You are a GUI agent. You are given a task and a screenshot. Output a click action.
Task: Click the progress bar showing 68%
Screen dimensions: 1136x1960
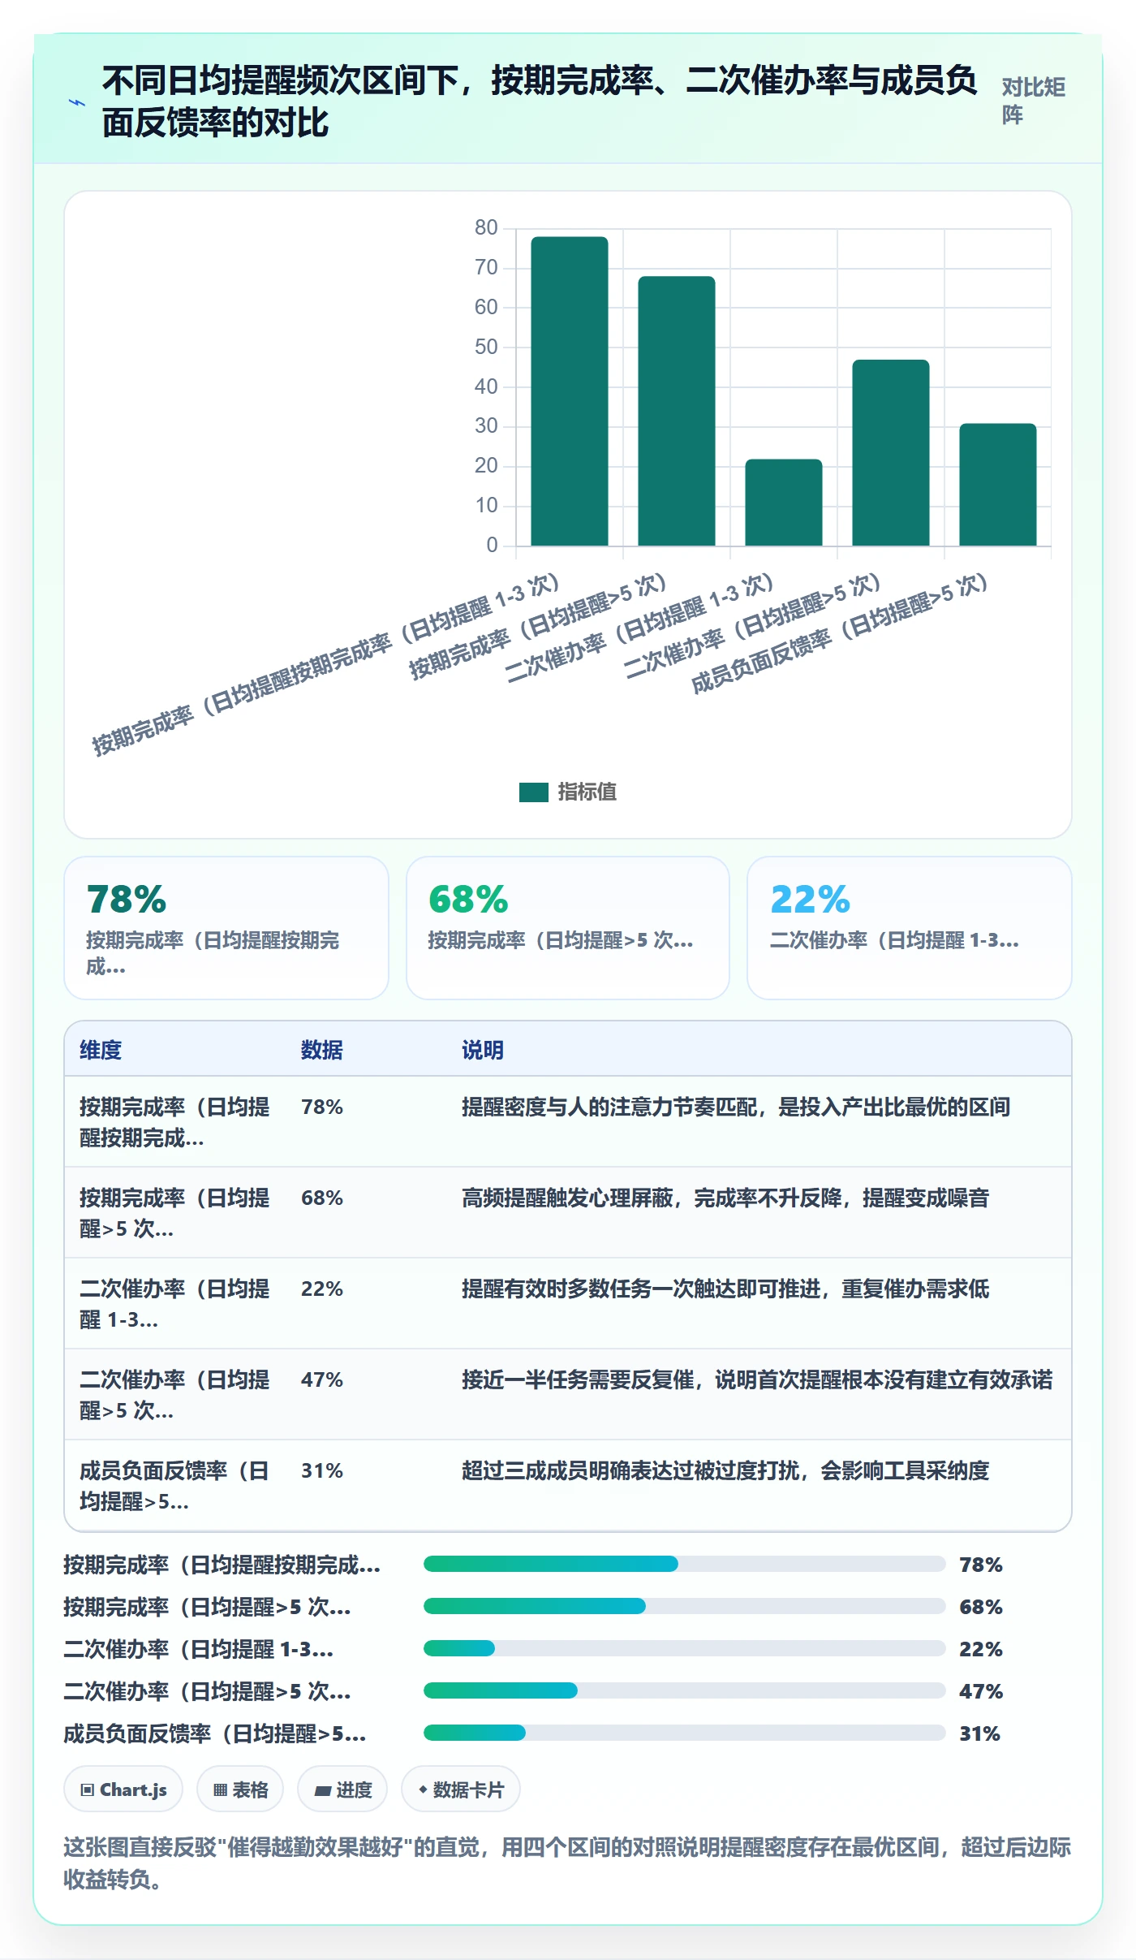pyautogui.click(x=685, y=1606)
